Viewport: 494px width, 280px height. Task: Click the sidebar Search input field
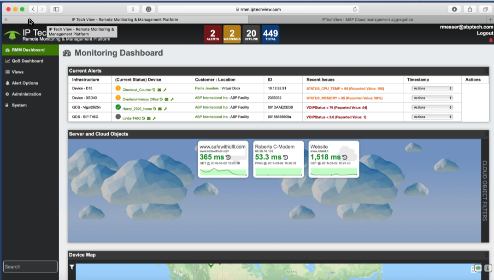tap(30, 267)
